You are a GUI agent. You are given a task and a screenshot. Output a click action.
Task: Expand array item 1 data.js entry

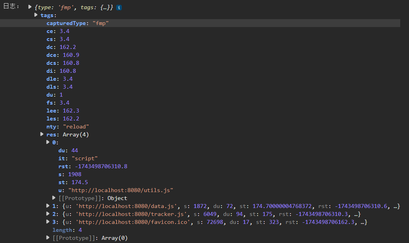tap(48, 206)
